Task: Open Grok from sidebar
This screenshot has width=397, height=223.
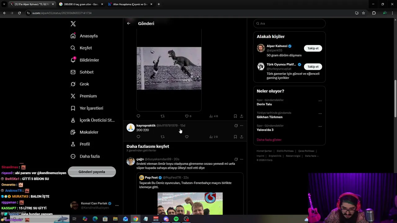Action: click(x=80, y=84)
